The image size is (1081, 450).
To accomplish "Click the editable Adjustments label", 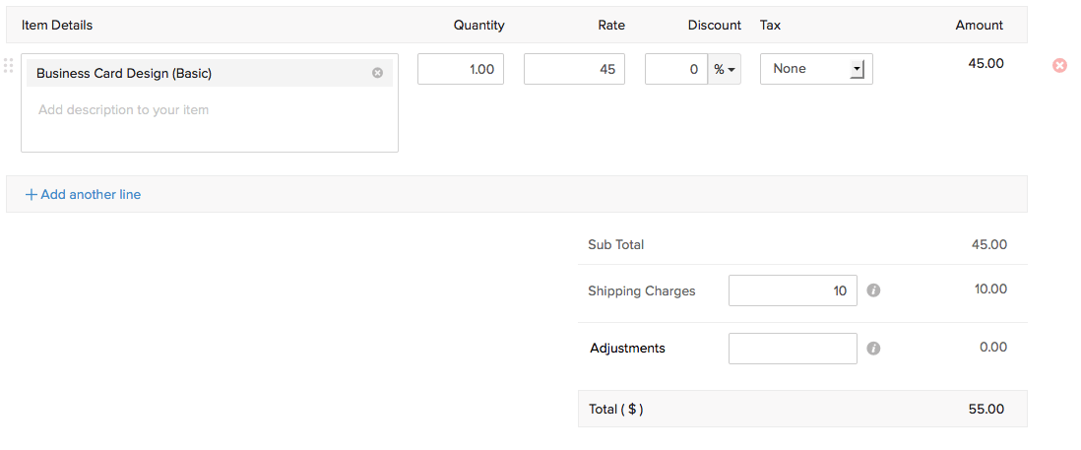I will tap(628, 348).
